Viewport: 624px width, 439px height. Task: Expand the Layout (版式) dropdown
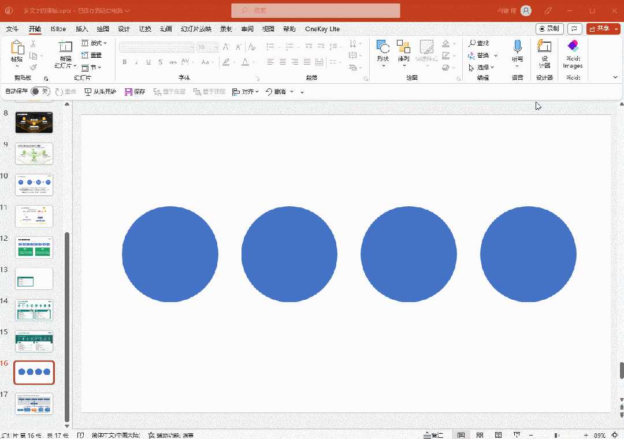click(x=95, y=43)
